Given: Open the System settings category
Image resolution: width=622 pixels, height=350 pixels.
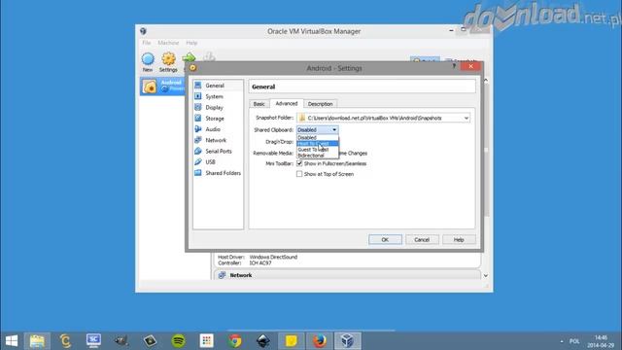Looking at the screenshot, I should (x=214, y=96).
